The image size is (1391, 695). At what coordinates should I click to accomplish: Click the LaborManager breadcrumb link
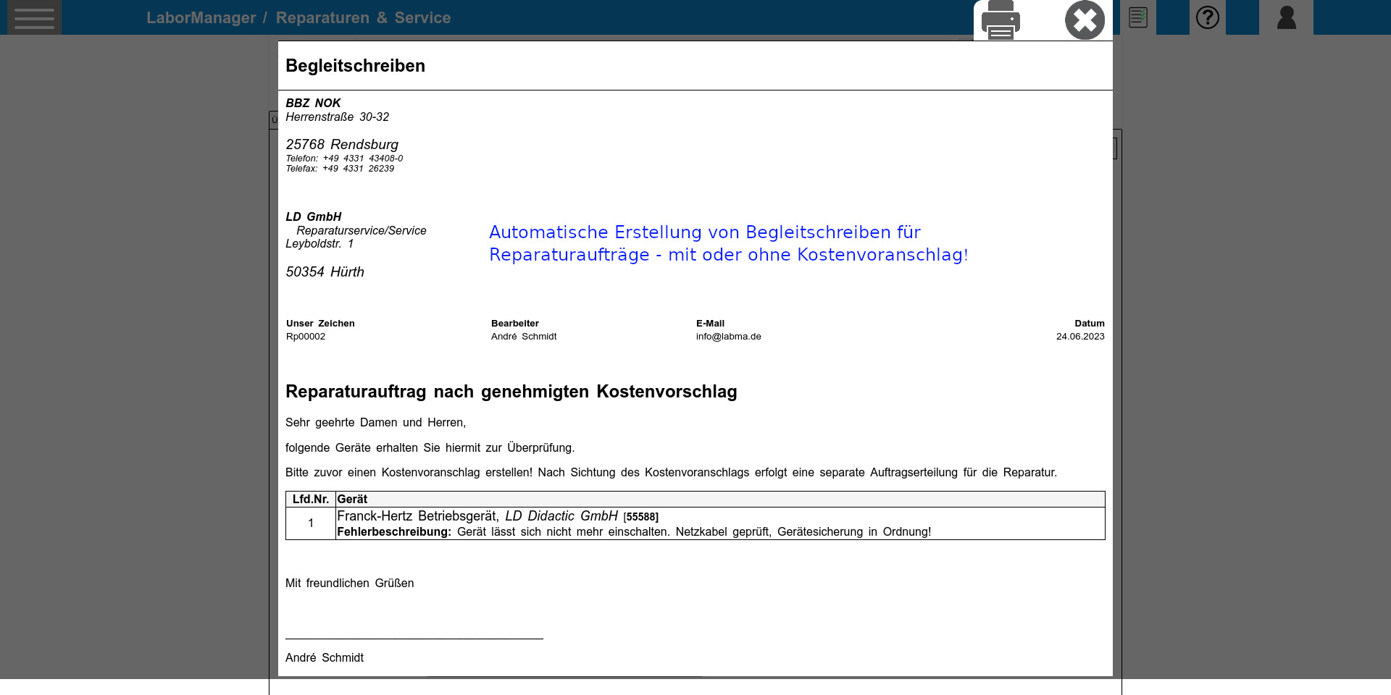pos(201,17)
